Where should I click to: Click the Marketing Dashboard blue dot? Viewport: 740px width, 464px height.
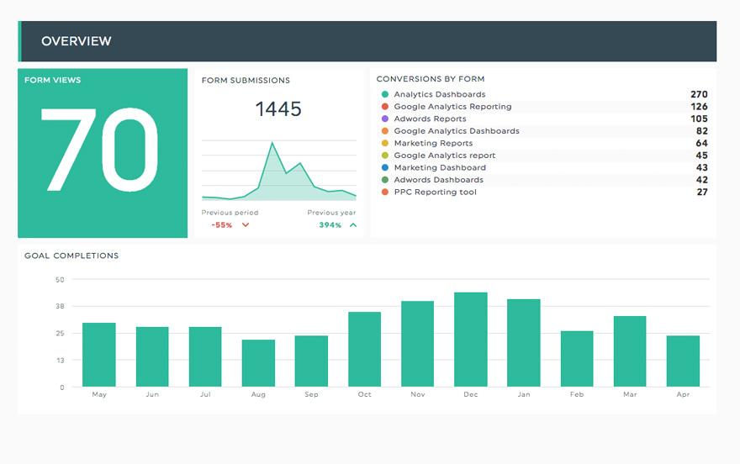(x=385, y=168)
